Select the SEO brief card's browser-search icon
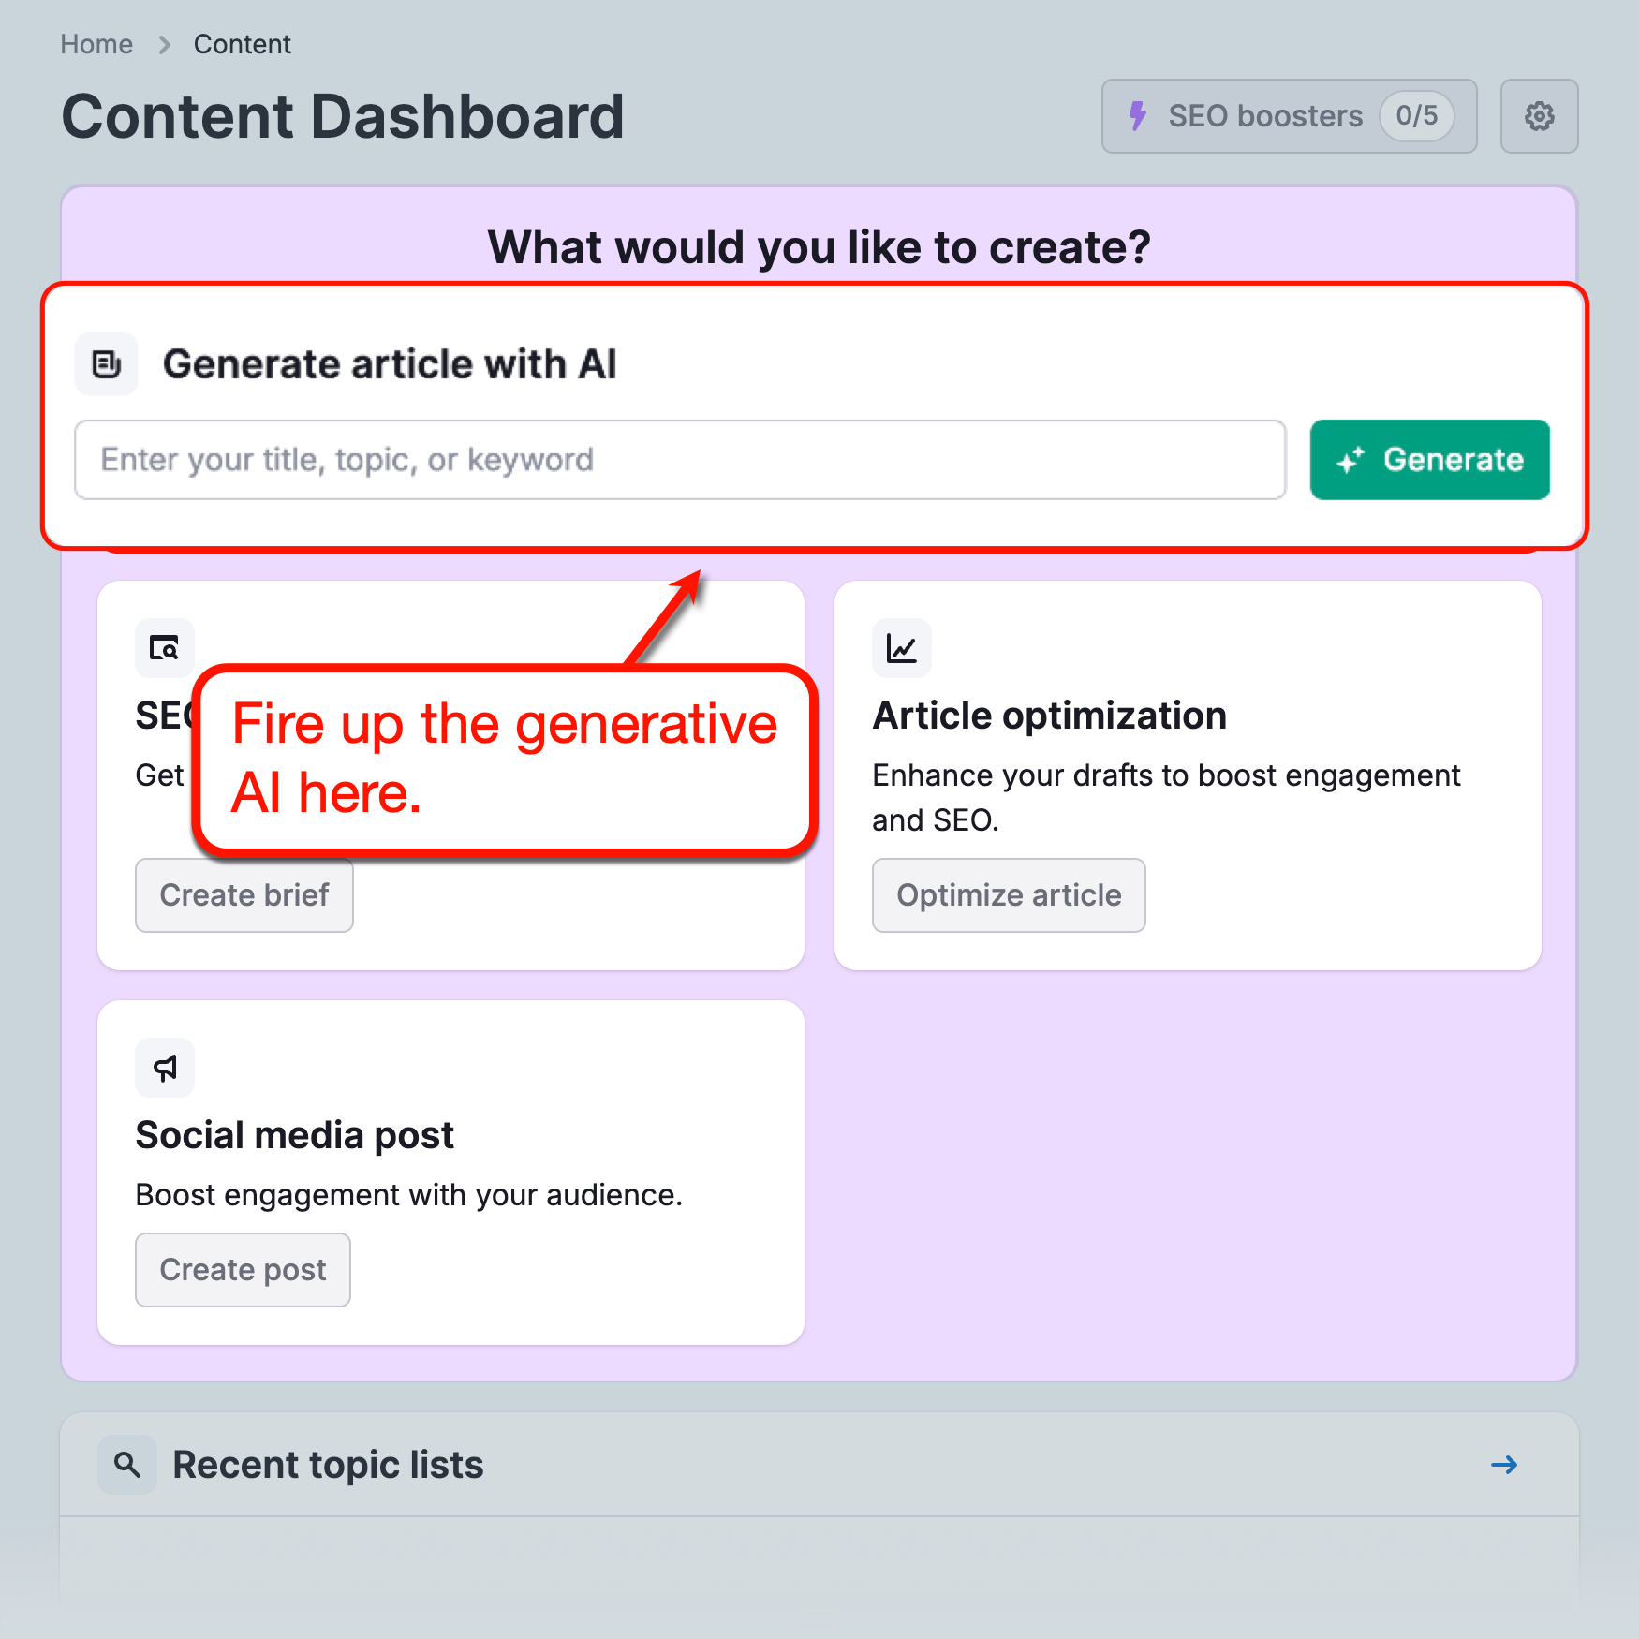 [164, 648]
